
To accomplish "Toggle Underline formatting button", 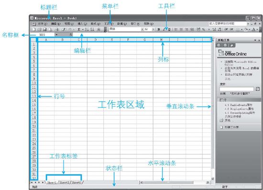I will (x=169, y=29).
